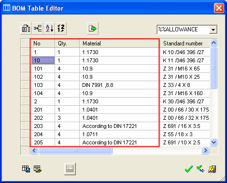
Task: Click standard number Z 55 / 18 x 3
Action: [x=185, y=134]
